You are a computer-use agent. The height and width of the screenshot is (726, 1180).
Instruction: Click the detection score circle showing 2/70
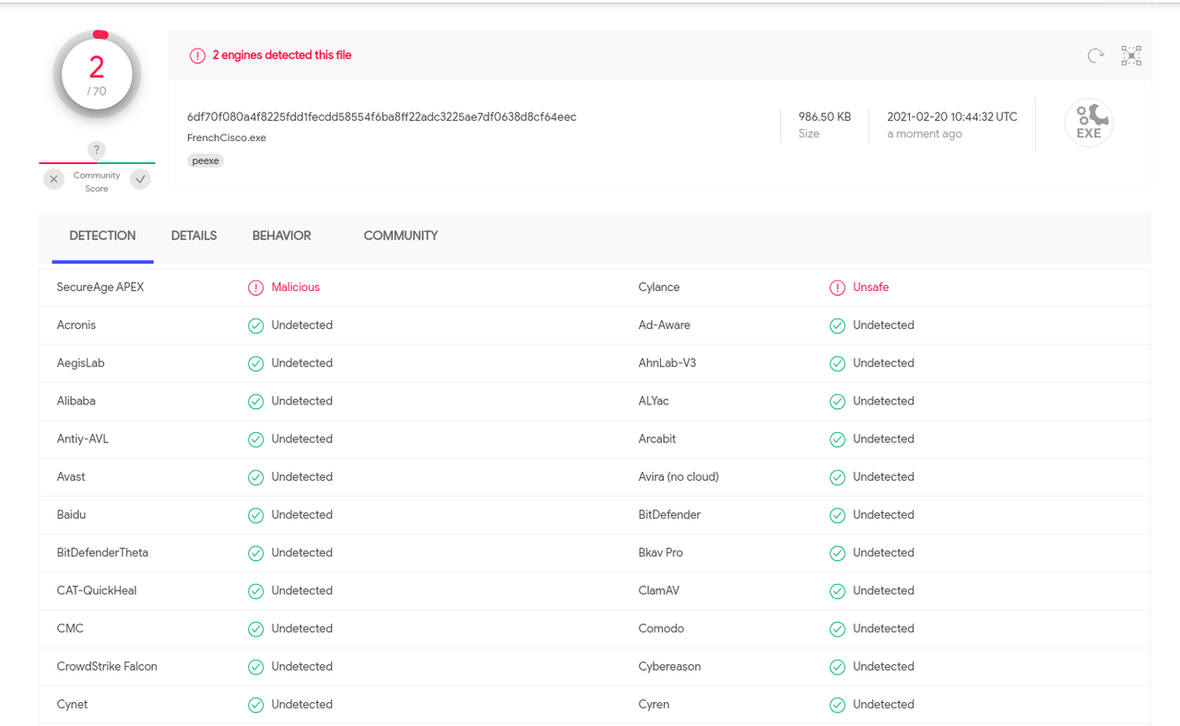click(x=97, y=76)
